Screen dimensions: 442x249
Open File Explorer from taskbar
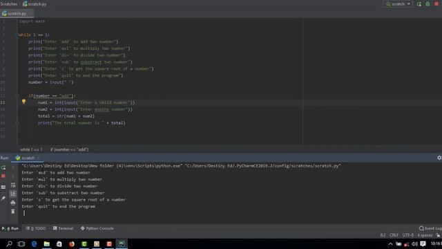[47, 243]
